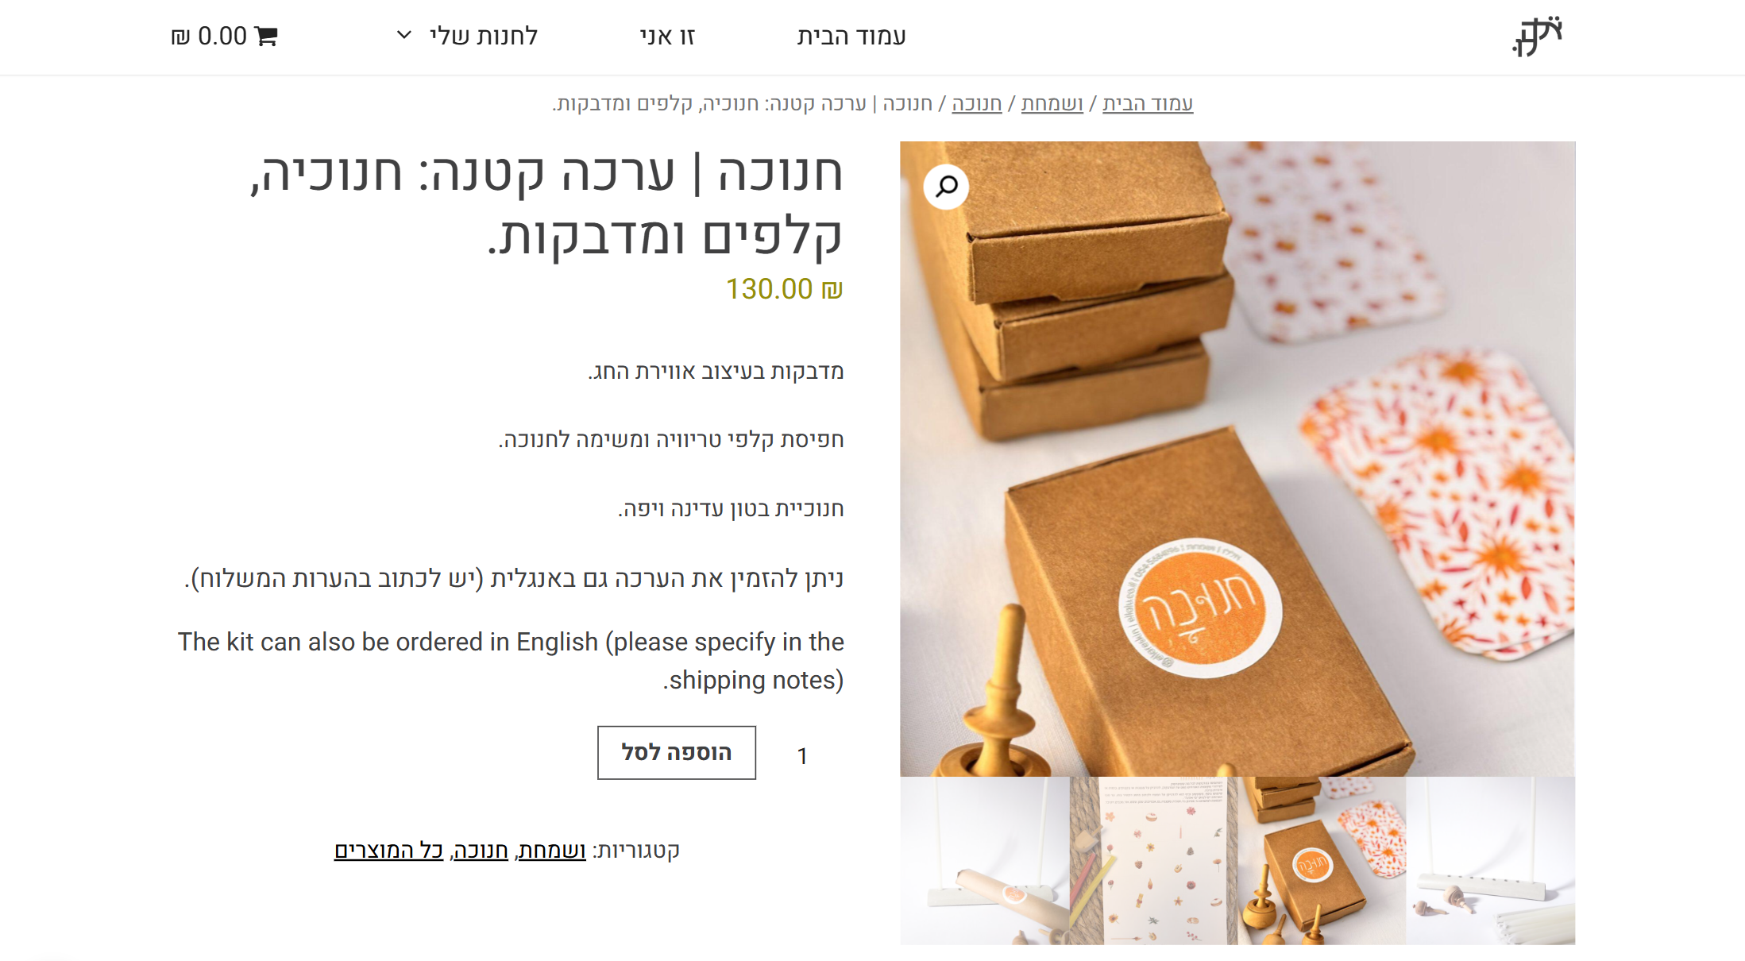The width and height of the screenshot is (1745, 961).
Task: Go to עמוד הבית in navigation
Action: click(x=851, y=37)
